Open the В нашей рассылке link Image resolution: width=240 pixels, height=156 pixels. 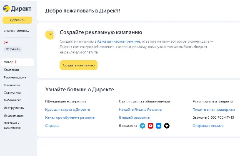tap(134, 117)
